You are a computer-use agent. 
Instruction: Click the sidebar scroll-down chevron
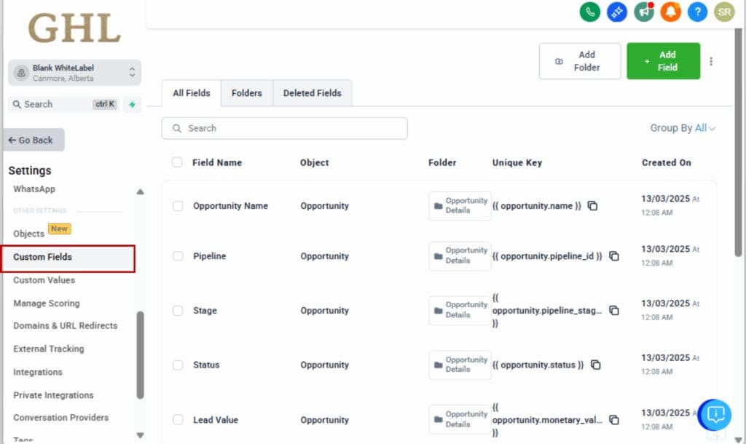(x=140, y=435)
